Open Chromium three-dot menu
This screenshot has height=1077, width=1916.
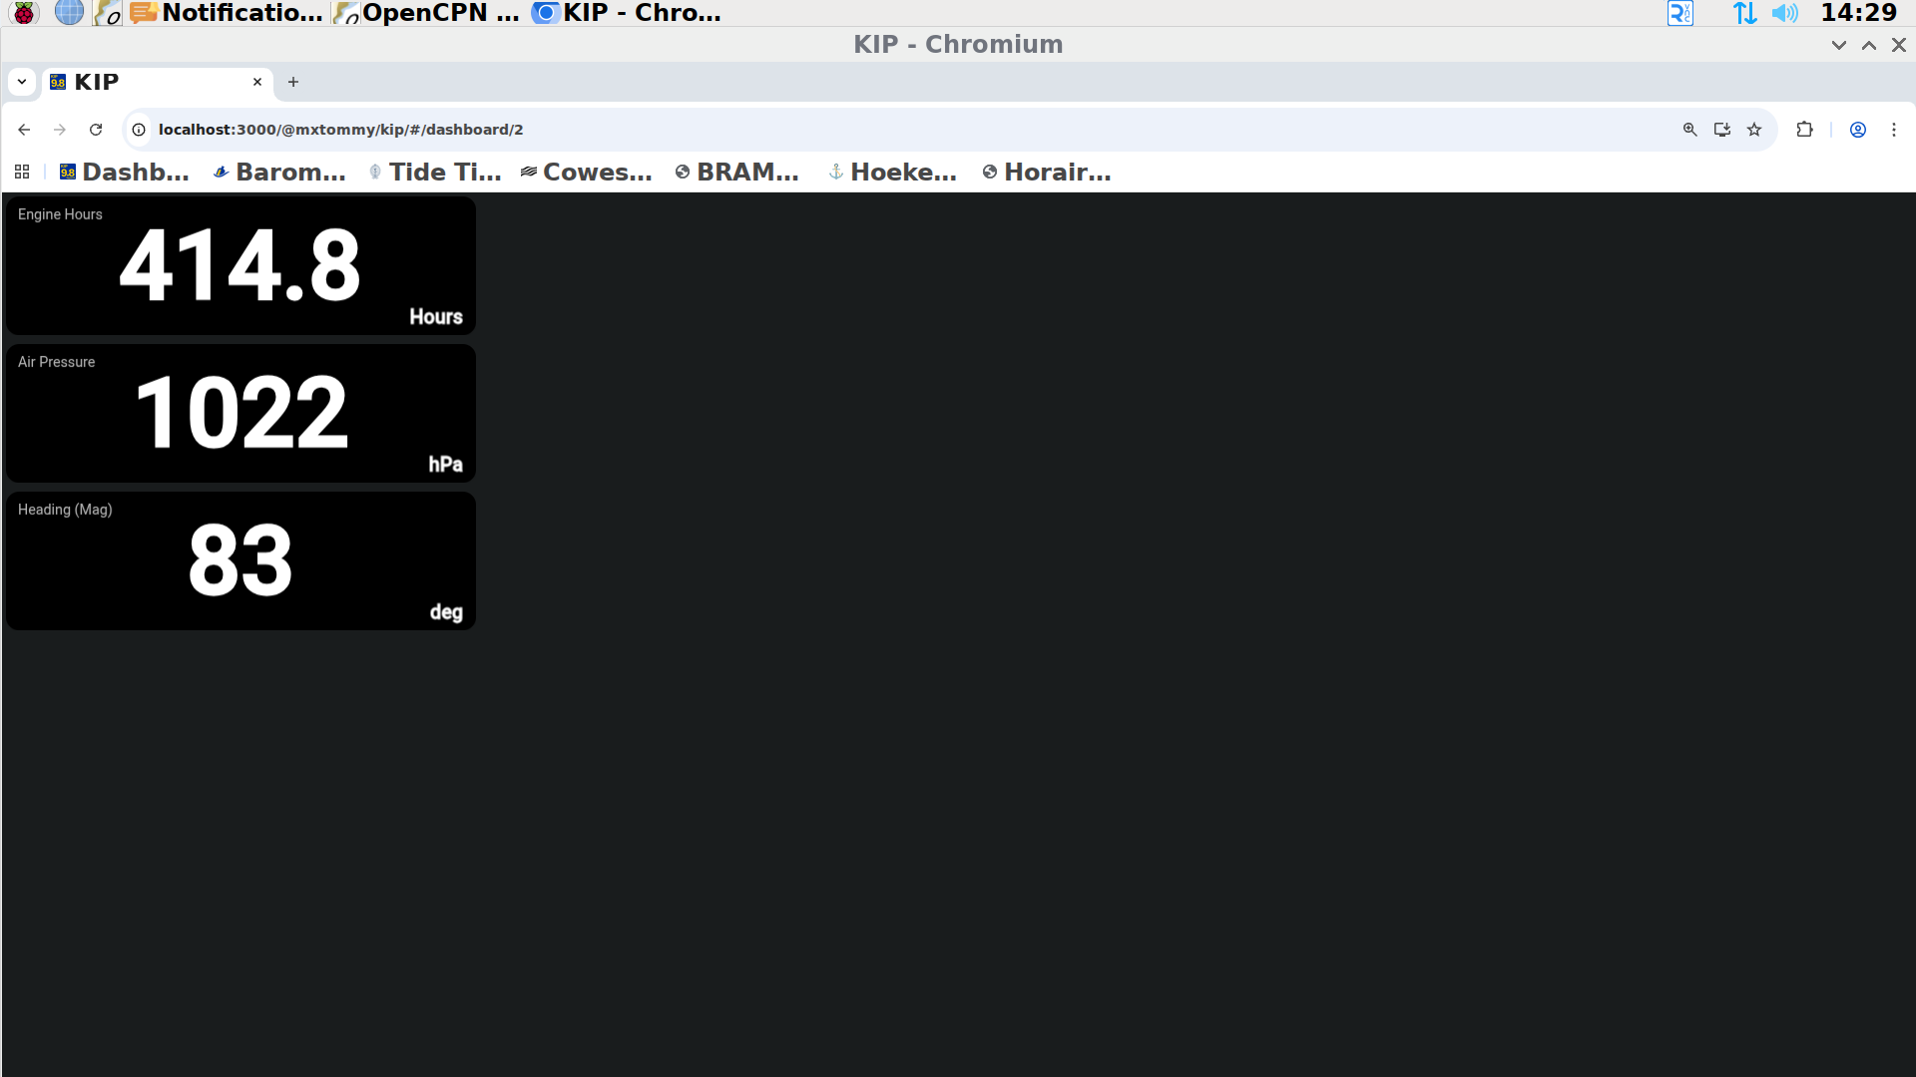point(1893,130)
